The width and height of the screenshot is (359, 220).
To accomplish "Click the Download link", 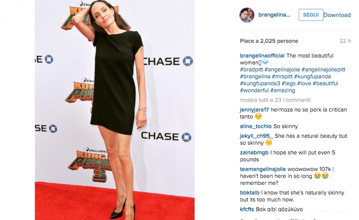I will click(337, 15).
